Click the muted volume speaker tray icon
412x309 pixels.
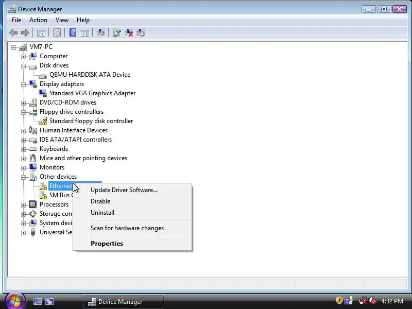pos(372,301)
